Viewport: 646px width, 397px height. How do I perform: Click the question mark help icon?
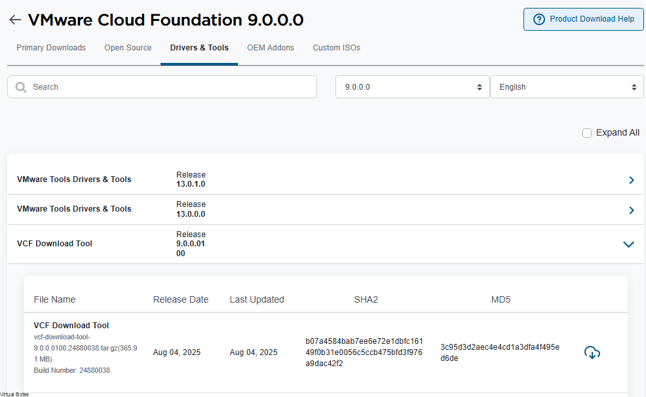click(x=539, y=19)
